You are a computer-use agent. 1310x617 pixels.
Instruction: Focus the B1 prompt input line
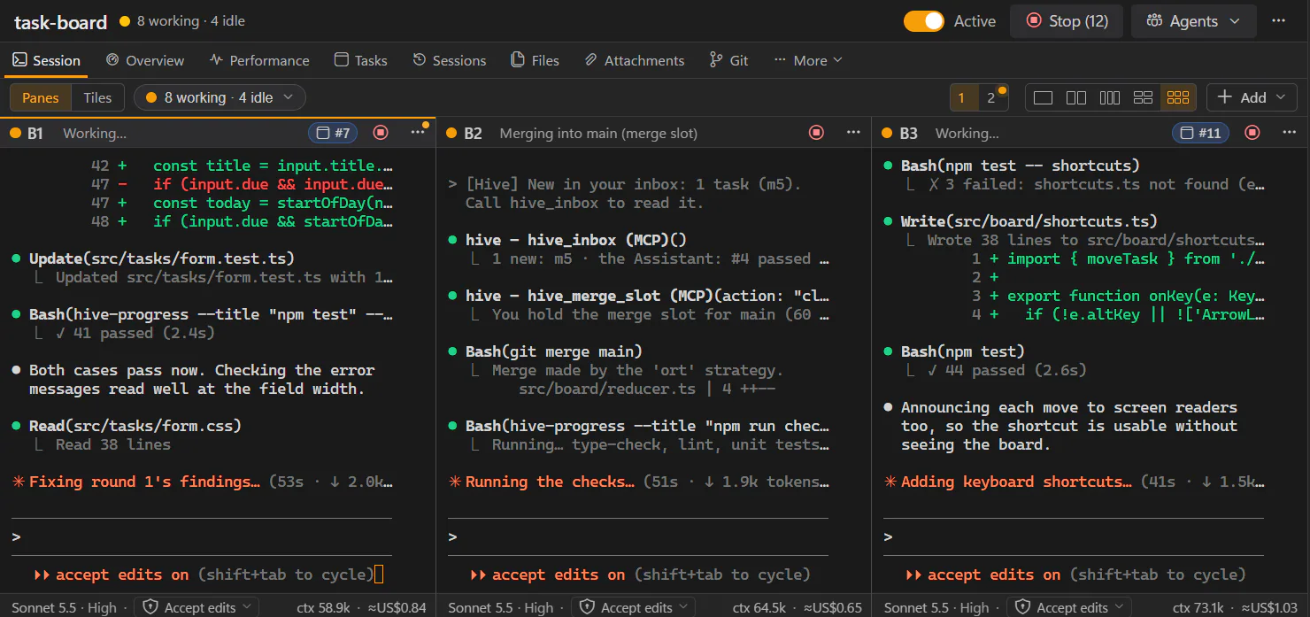point(202,537)
